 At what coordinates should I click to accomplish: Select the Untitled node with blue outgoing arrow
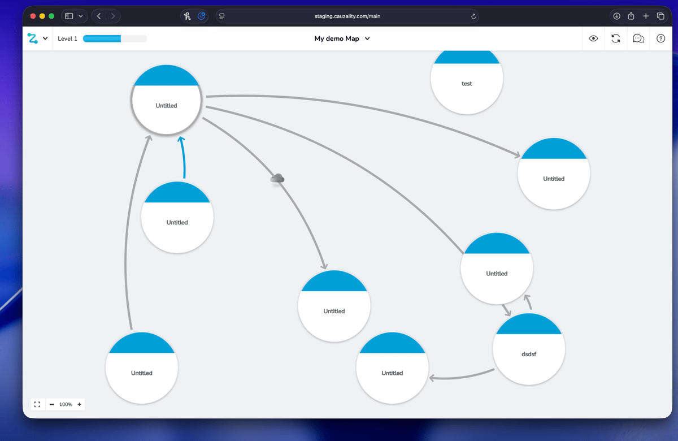pos(177,217)
